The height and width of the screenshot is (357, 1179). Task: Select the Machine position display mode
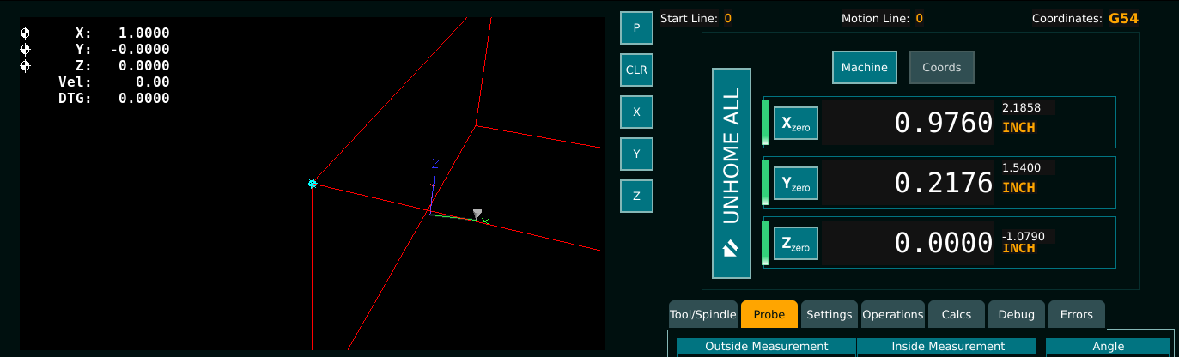(x=864, y=67)
